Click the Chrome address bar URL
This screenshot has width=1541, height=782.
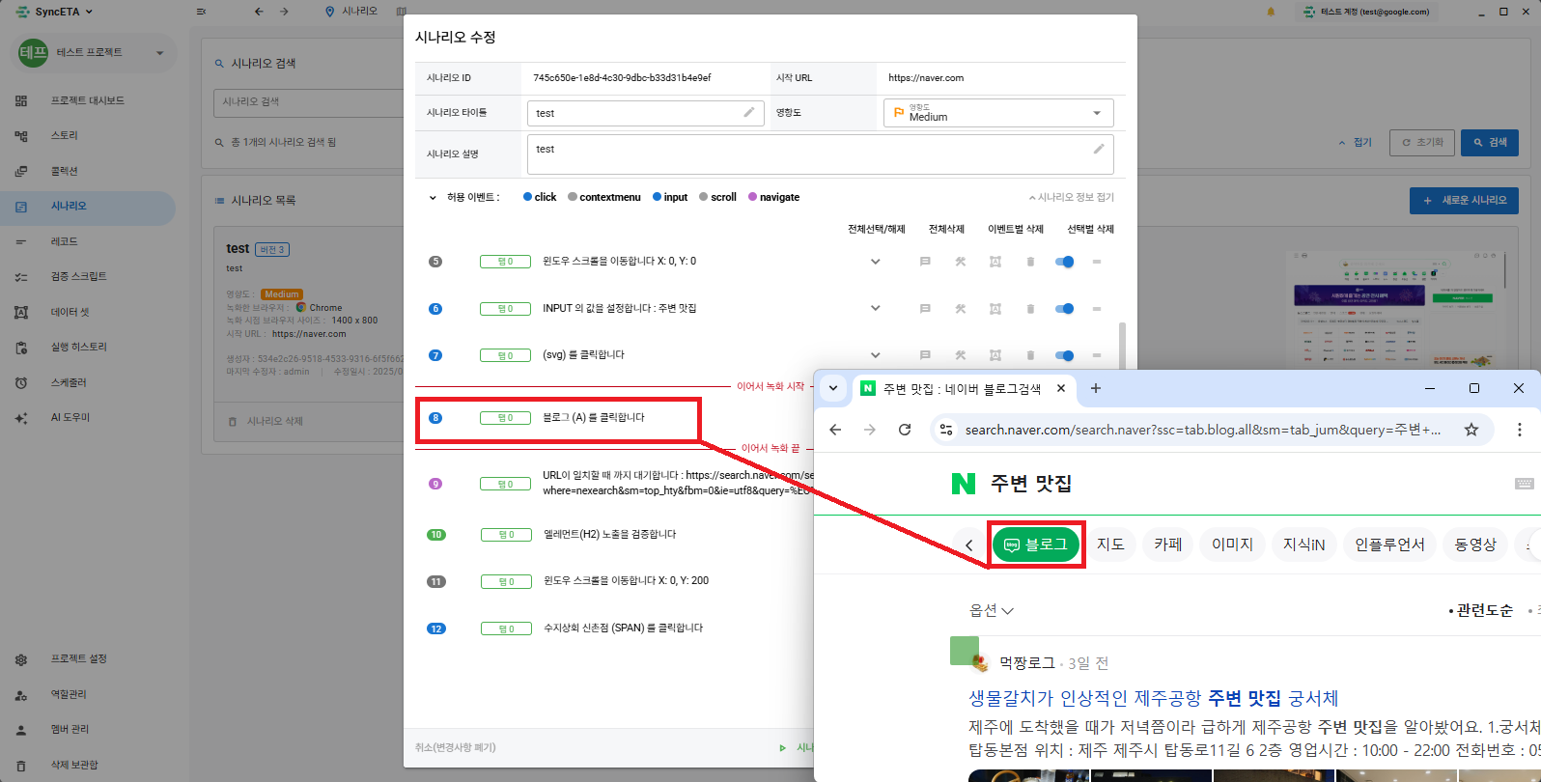1203,430
